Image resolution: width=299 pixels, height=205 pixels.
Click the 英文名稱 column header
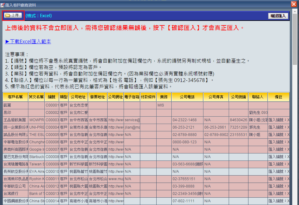[36, 97]
